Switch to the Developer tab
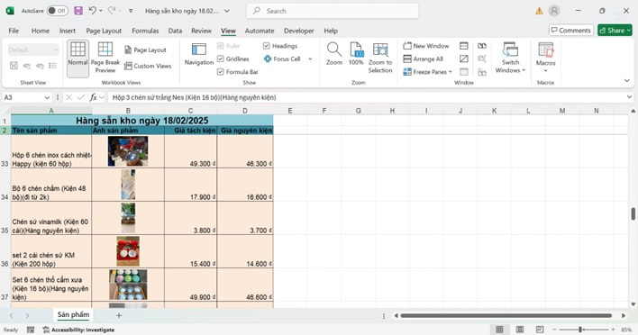The image size is (638, 335). point(298,31)
